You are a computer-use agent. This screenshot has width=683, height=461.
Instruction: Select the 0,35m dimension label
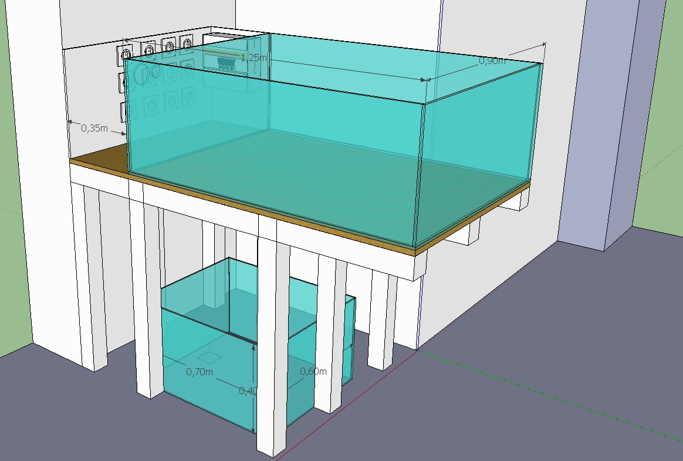[x=94, y=128]
